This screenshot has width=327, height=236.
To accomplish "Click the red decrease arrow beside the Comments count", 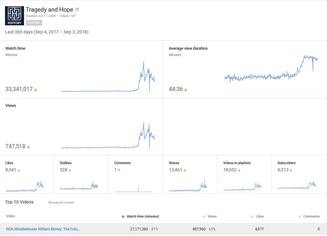I will 119,170.
